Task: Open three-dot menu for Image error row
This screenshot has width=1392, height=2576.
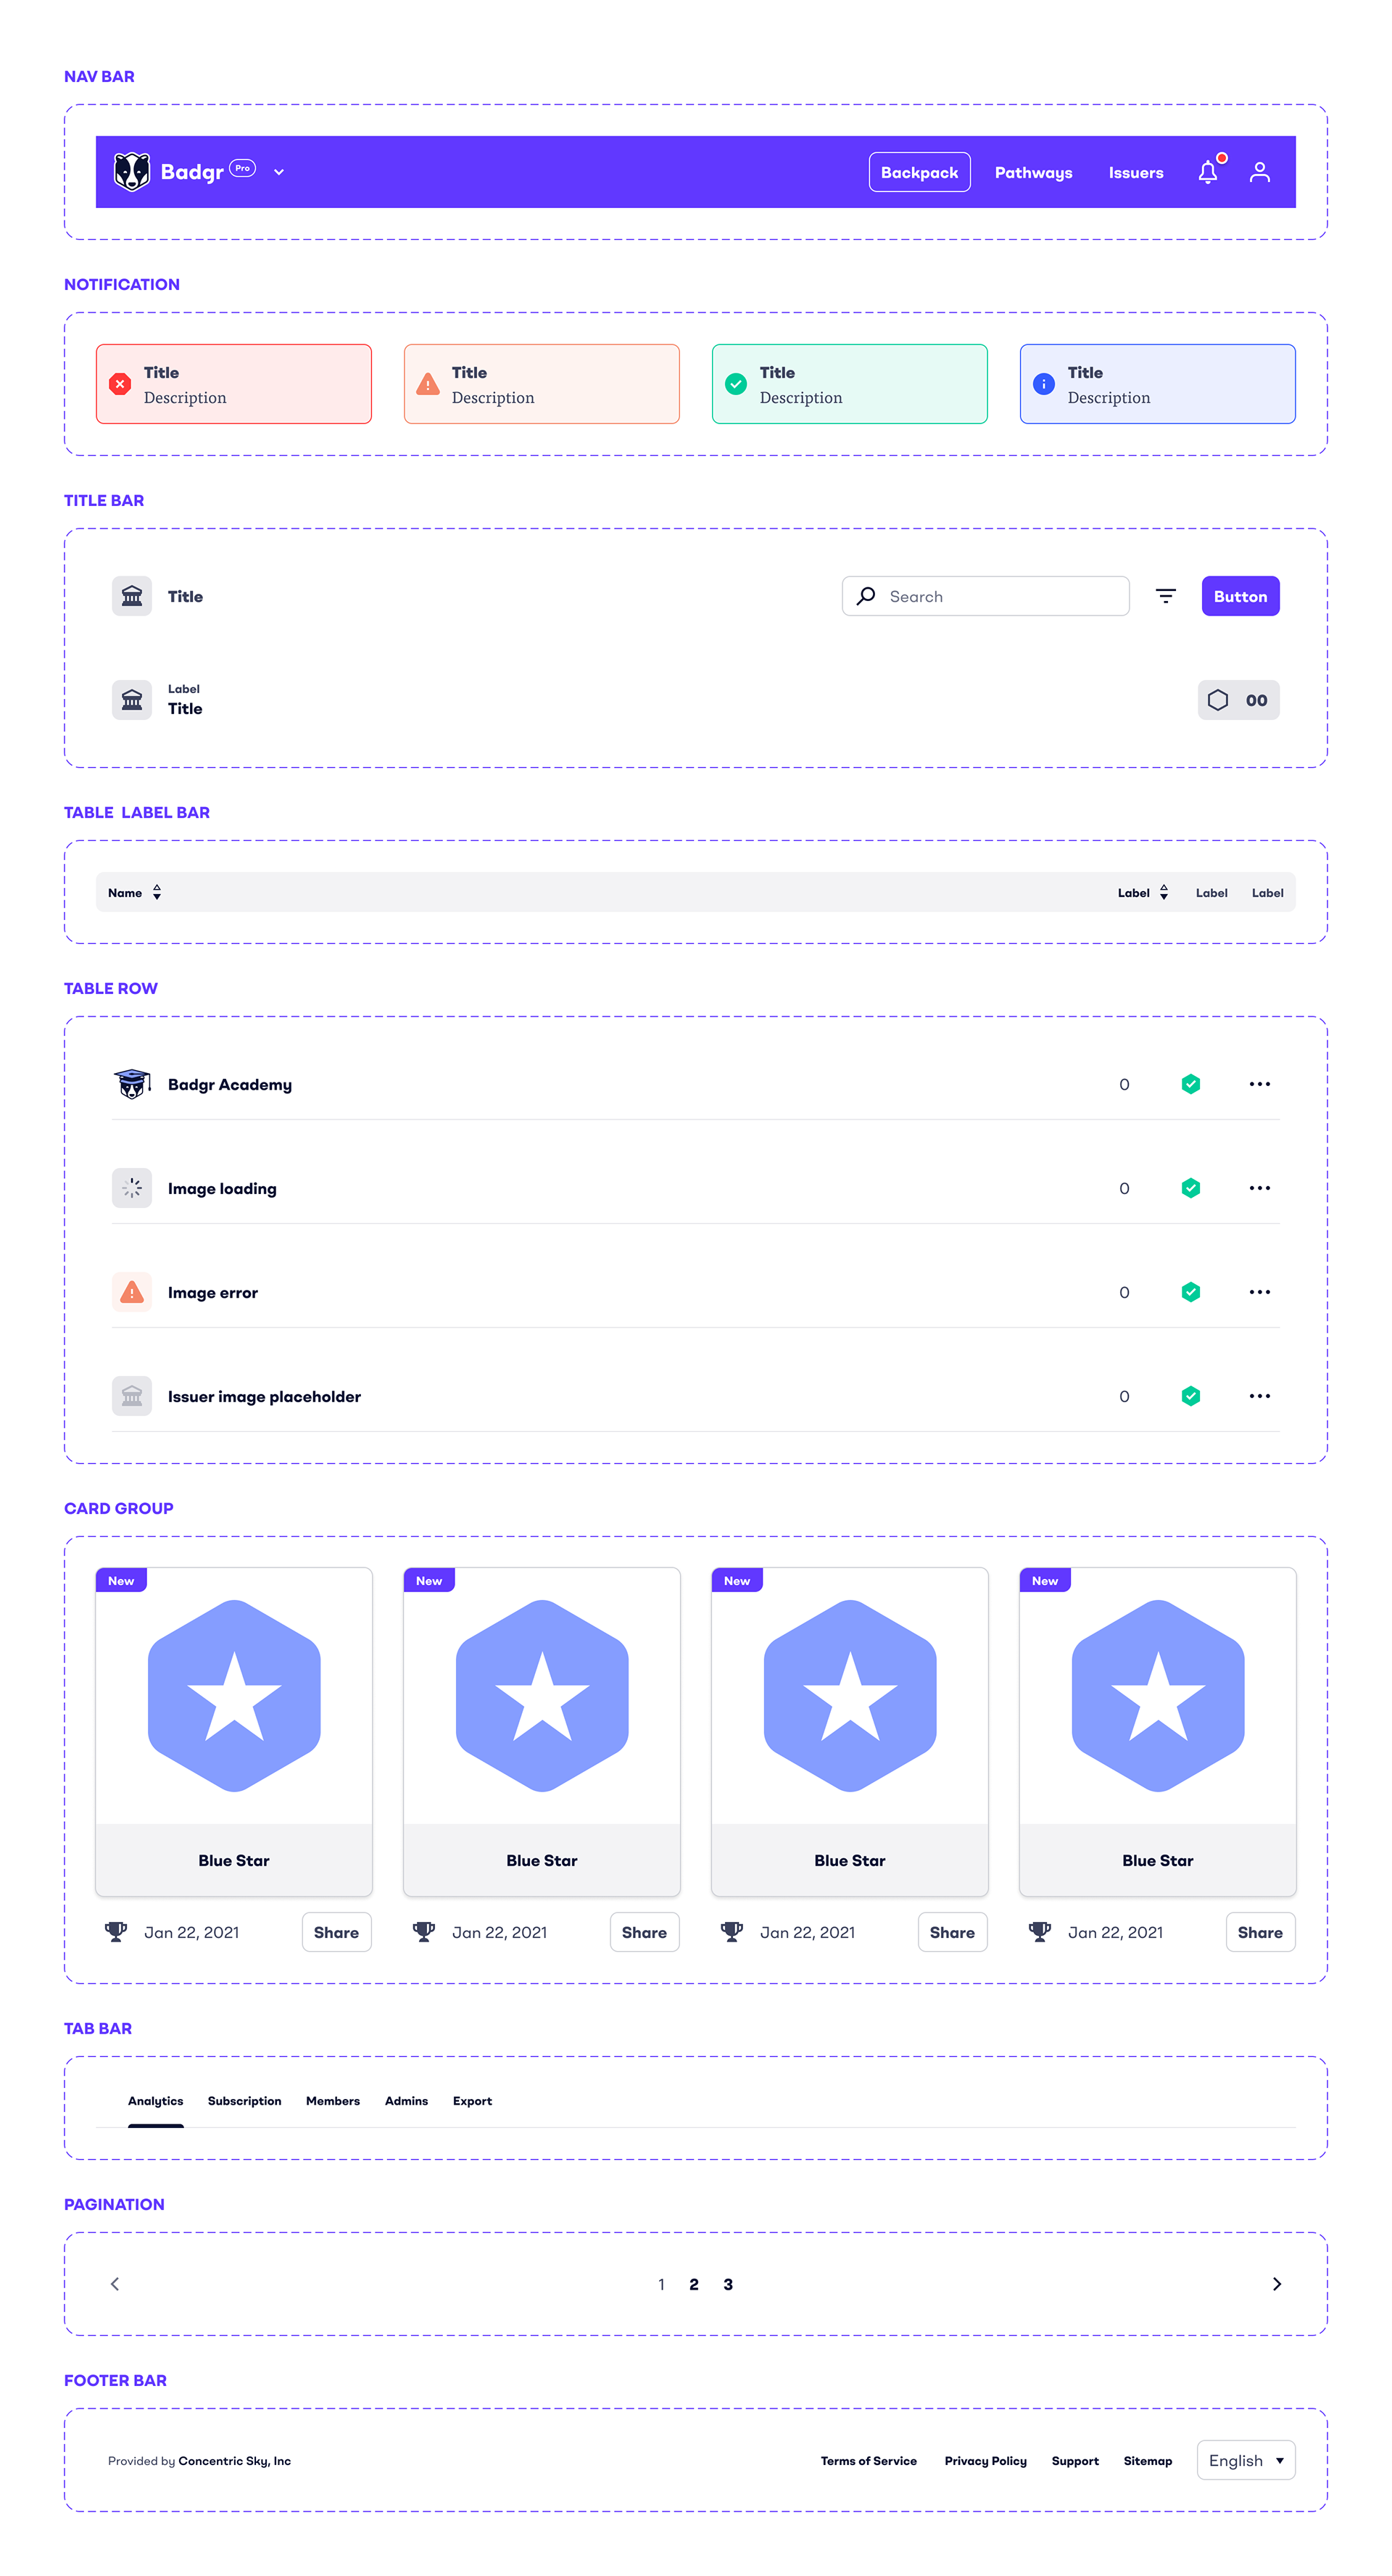Action: pyautogui.click(x=1259, y=1292)
